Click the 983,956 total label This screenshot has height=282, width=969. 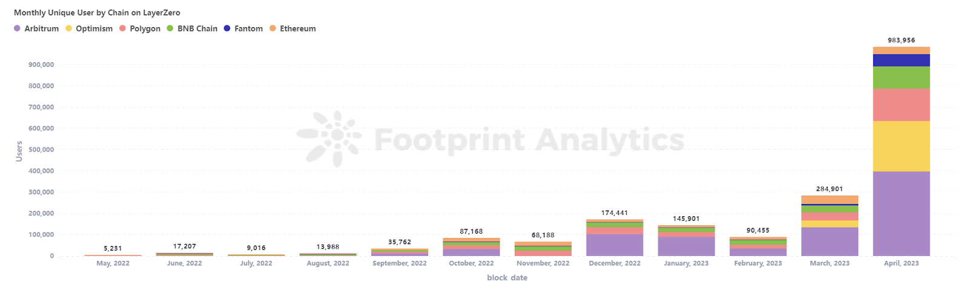(x=901, y=40)
